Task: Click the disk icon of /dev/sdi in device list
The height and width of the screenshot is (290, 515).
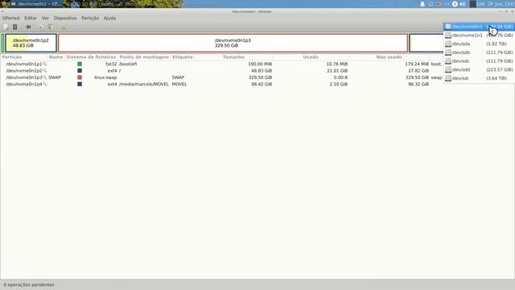Action: click(x=448, y=78)
